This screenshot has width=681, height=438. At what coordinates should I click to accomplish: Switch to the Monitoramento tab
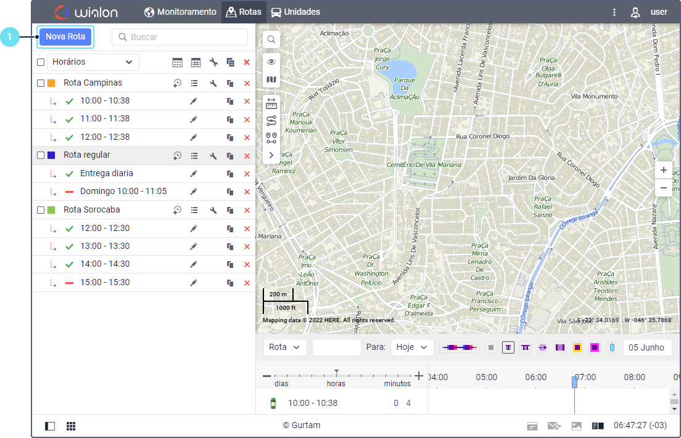coord(180,12)
